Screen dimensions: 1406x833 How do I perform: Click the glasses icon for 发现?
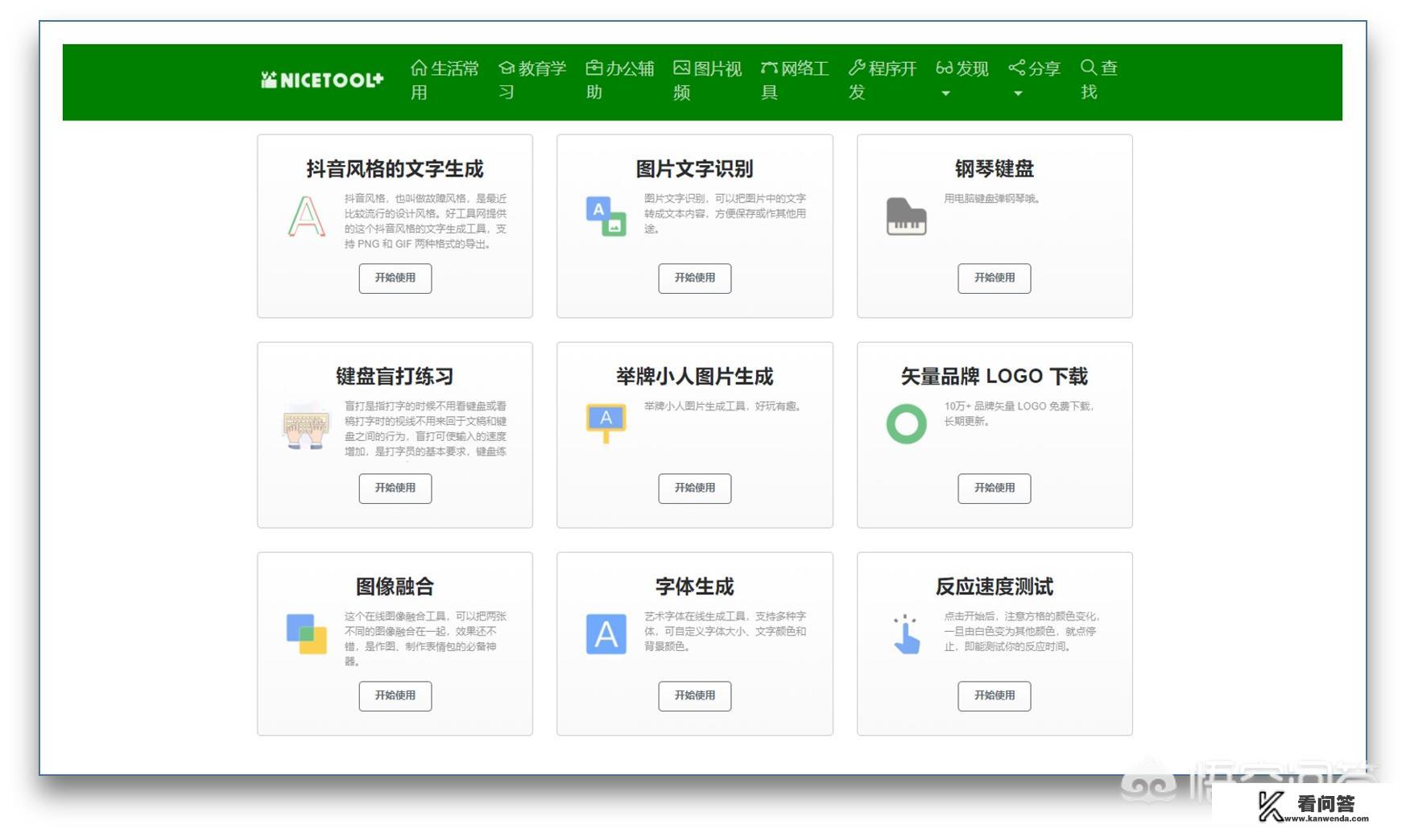[945, 68]
